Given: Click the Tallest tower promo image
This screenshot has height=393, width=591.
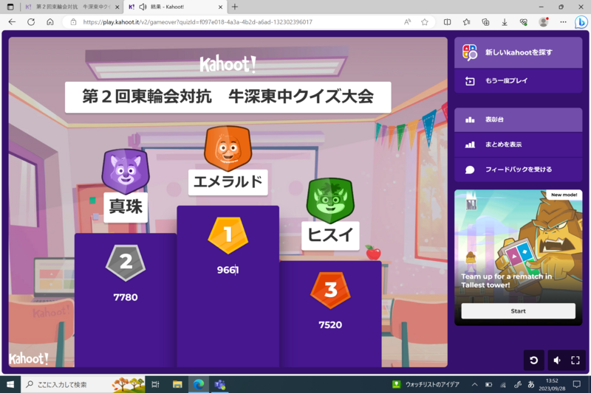Looking at the screenshot, I should click(x=518, y=240).
